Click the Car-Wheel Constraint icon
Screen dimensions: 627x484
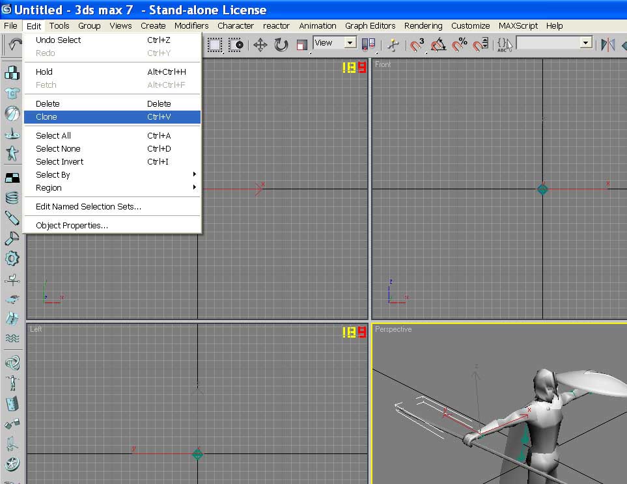[x=12, y=464]
